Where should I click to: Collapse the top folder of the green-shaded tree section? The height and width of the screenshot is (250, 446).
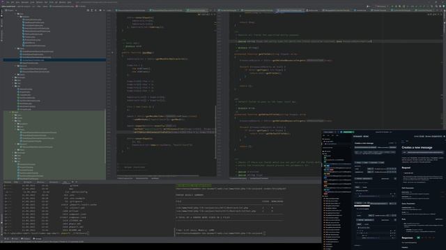coord(10,112)
